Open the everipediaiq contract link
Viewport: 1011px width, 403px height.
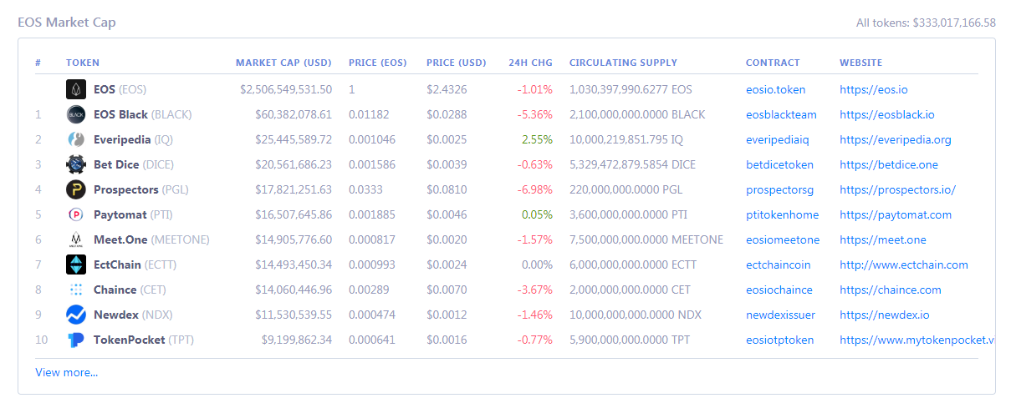(x=779, y=139)
